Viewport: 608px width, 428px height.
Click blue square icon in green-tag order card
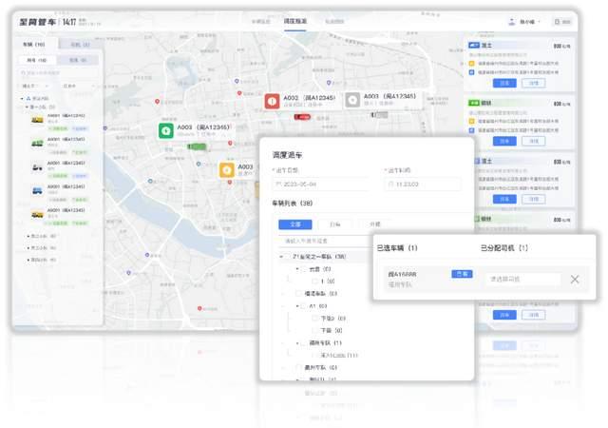(x=472, y=130)
